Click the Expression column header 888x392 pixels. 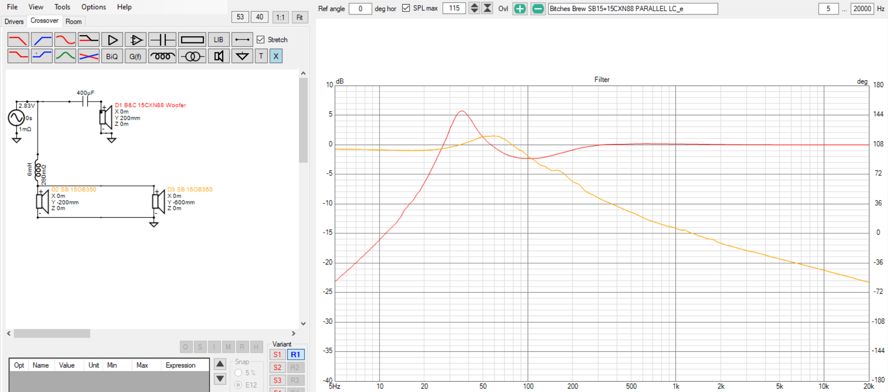tap(181, 365)
